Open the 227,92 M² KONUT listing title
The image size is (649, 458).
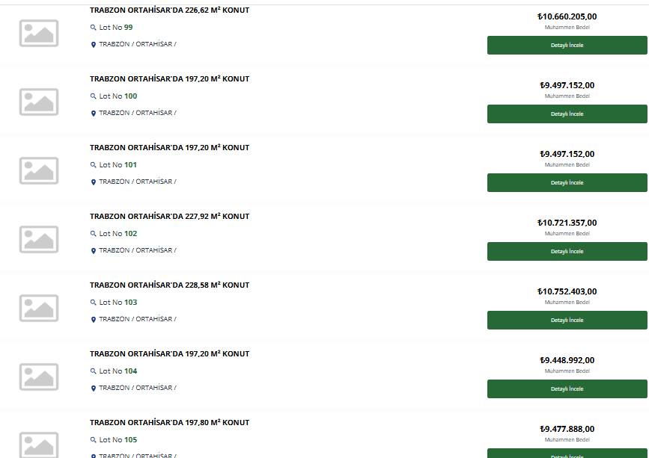[170, 217]
